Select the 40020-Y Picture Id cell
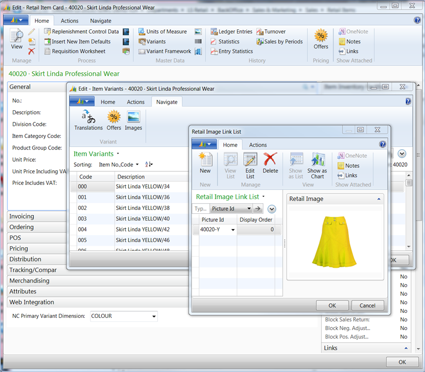The width and height of the screenshot is (425, 372). click(x=211, y=229)
